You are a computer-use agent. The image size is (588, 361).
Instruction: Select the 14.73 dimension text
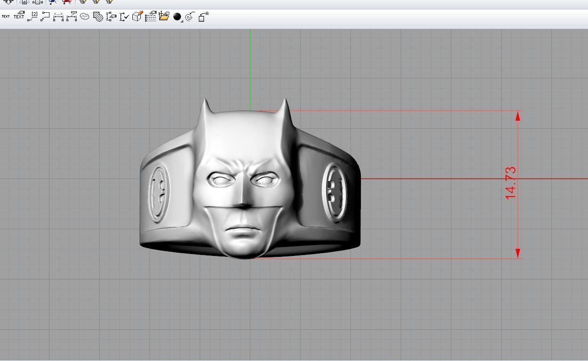510,183
